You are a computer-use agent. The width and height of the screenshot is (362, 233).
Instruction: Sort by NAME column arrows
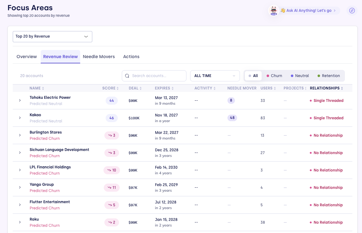tap(43, 88)
